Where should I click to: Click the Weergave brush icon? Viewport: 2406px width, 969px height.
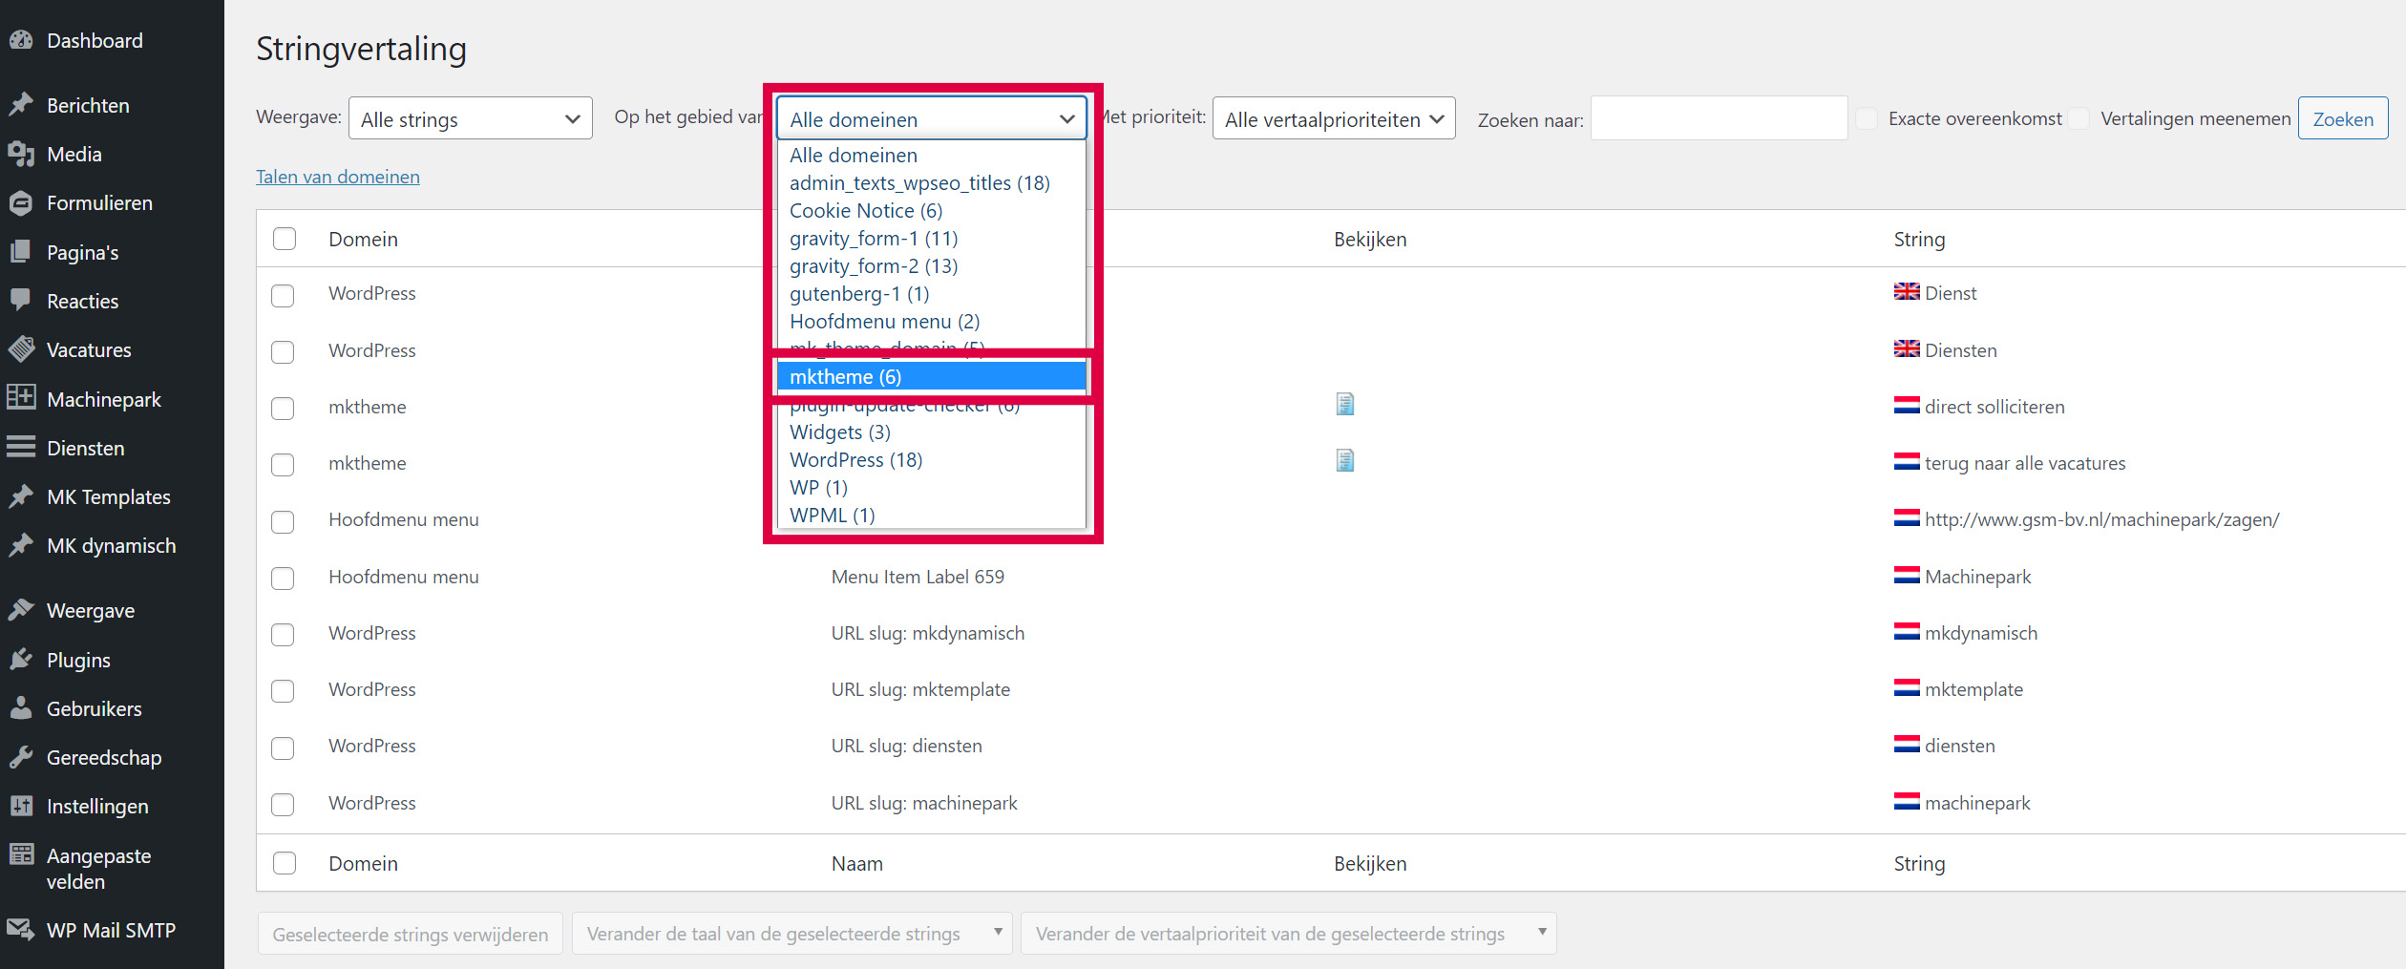point(21,610)
